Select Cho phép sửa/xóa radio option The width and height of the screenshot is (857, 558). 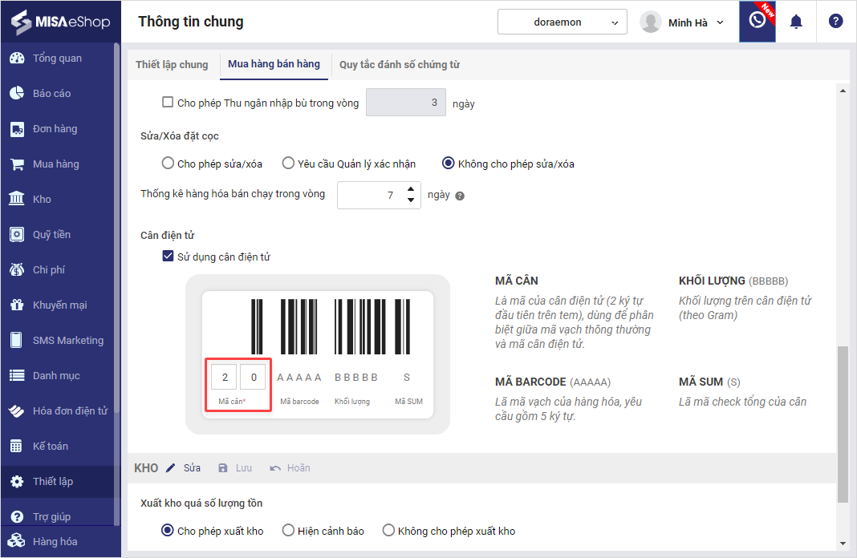pos(168,164)
